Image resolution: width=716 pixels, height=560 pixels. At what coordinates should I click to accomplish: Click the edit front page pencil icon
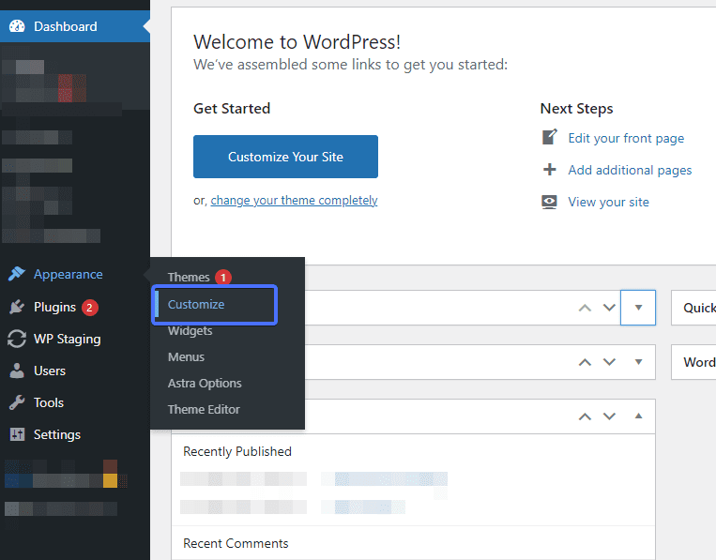click(549, 137)
